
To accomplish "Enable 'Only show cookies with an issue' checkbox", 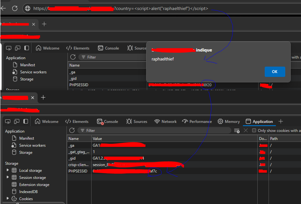I will click(x=254, y=131).
